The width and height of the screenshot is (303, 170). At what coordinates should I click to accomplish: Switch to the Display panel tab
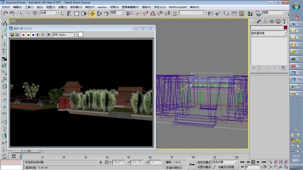pos(278,21)
